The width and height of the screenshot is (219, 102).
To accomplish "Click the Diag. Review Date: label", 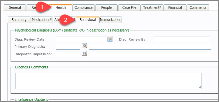I will click(x=30, y=40).
